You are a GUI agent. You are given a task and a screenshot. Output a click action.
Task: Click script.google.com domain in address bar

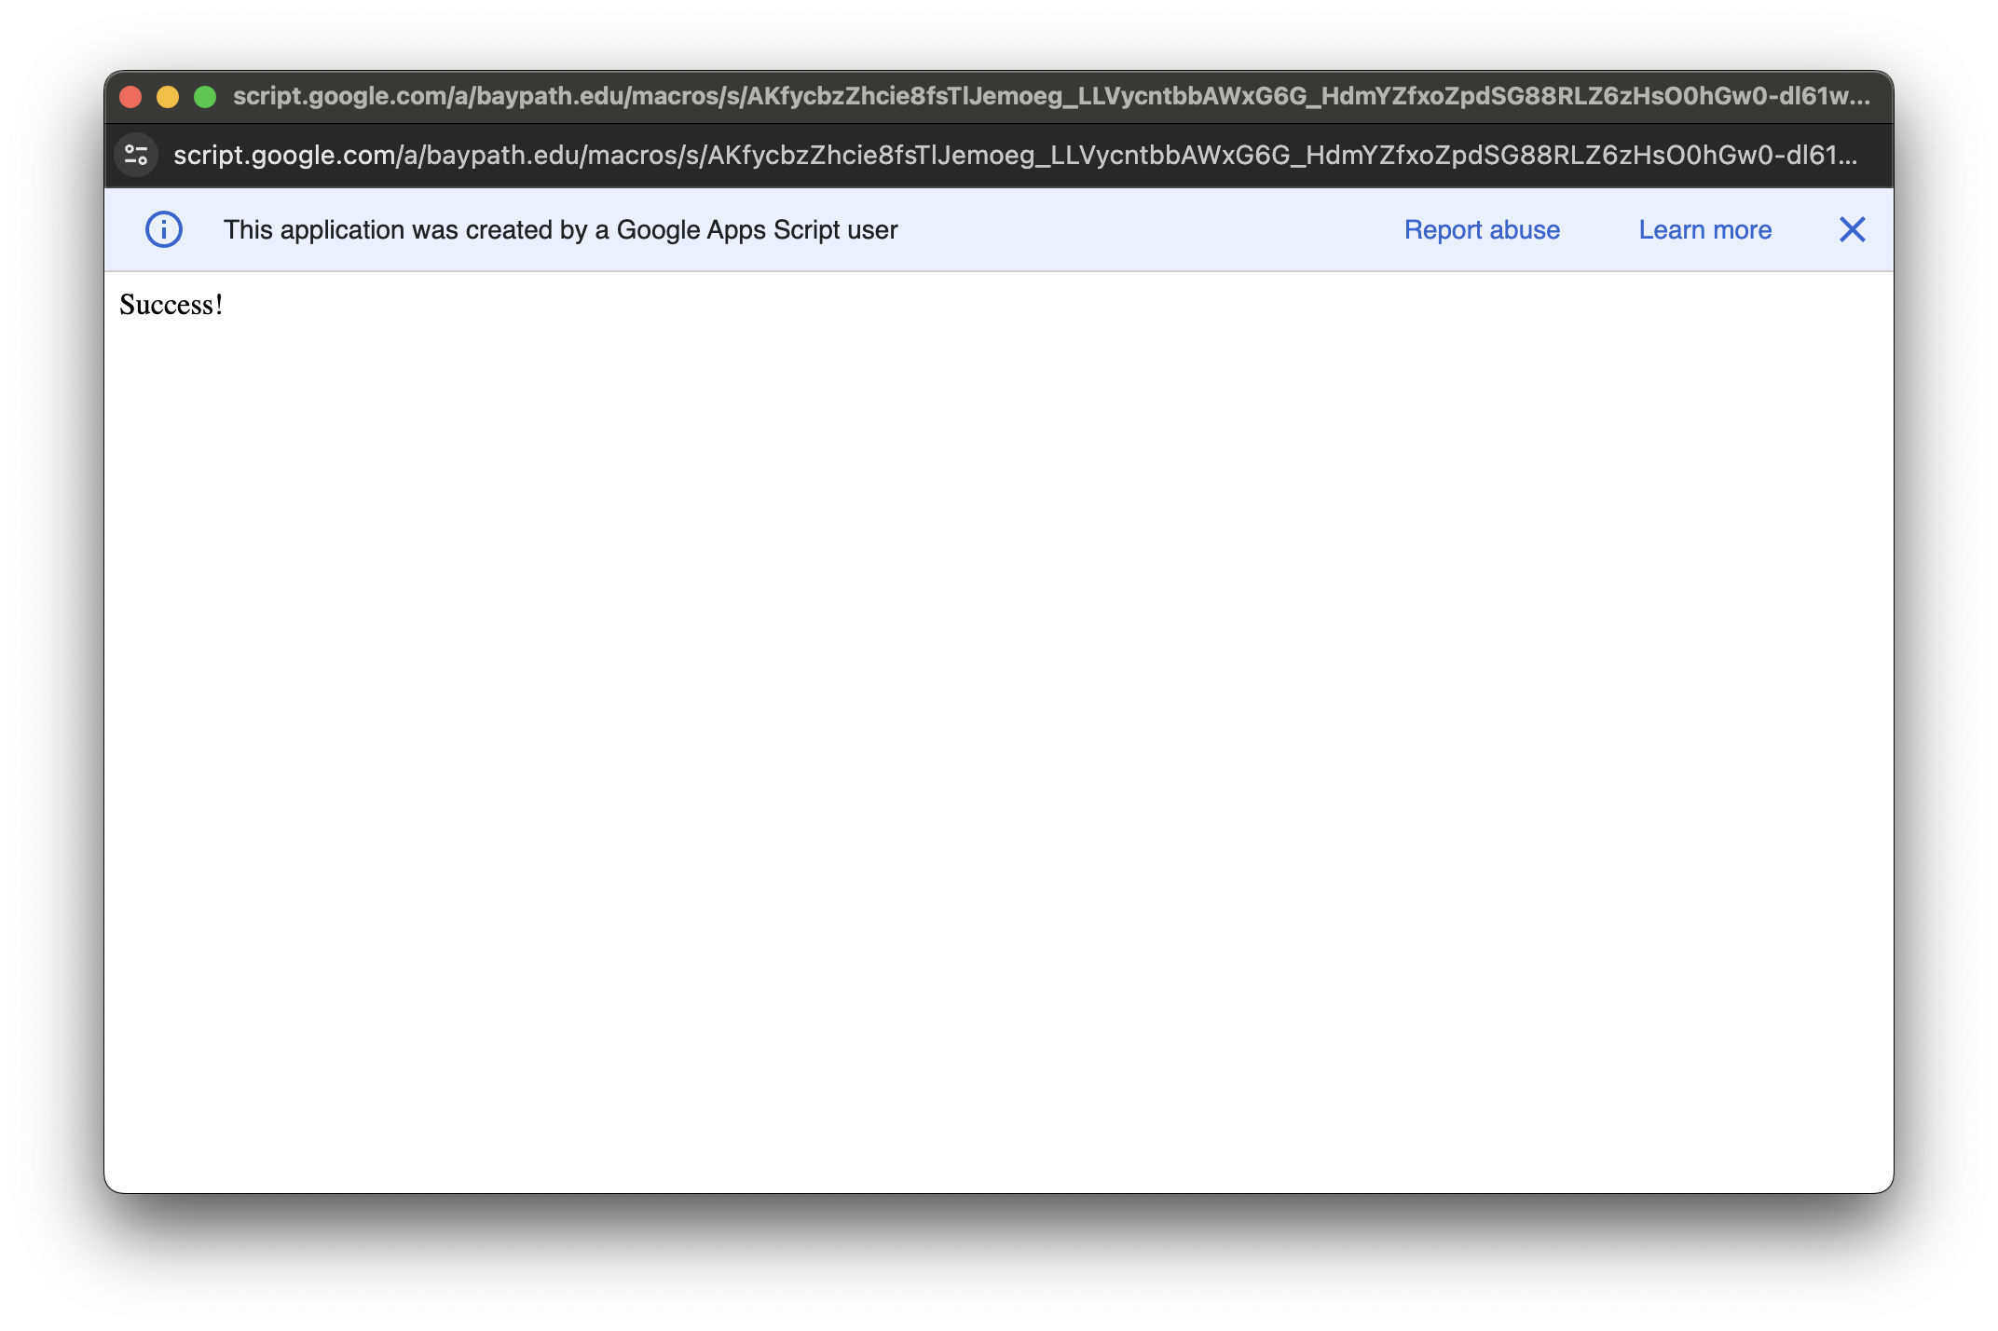click(x=284, y=155)
